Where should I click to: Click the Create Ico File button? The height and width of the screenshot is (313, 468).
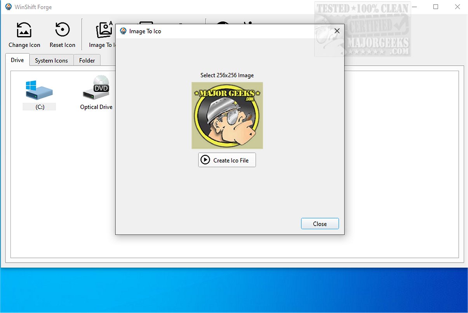click(x=227, y=160)
